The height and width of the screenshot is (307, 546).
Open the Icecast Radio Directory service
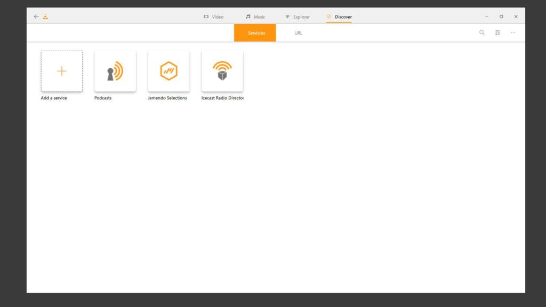tap(222, 70)
